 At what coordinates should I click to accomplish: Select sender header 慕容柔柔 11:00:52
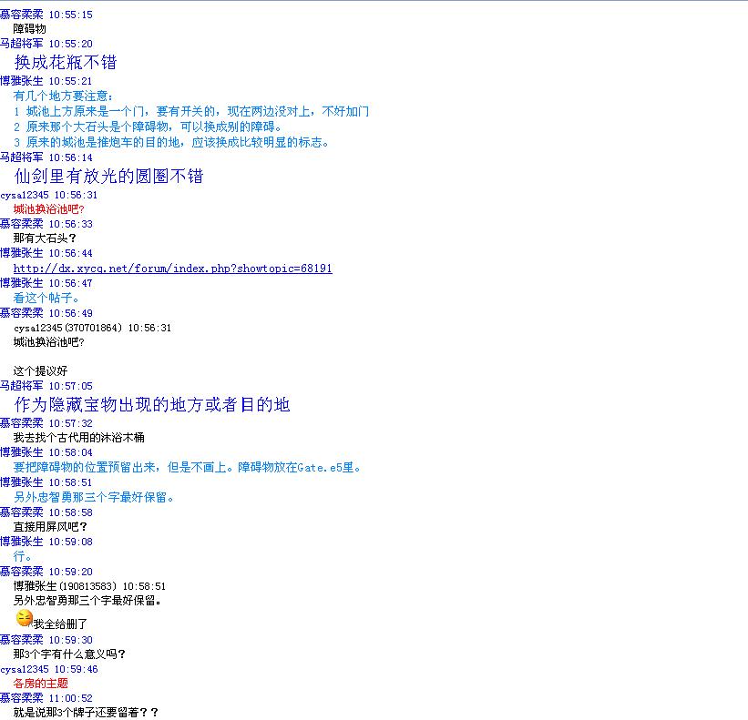point(46,698)
